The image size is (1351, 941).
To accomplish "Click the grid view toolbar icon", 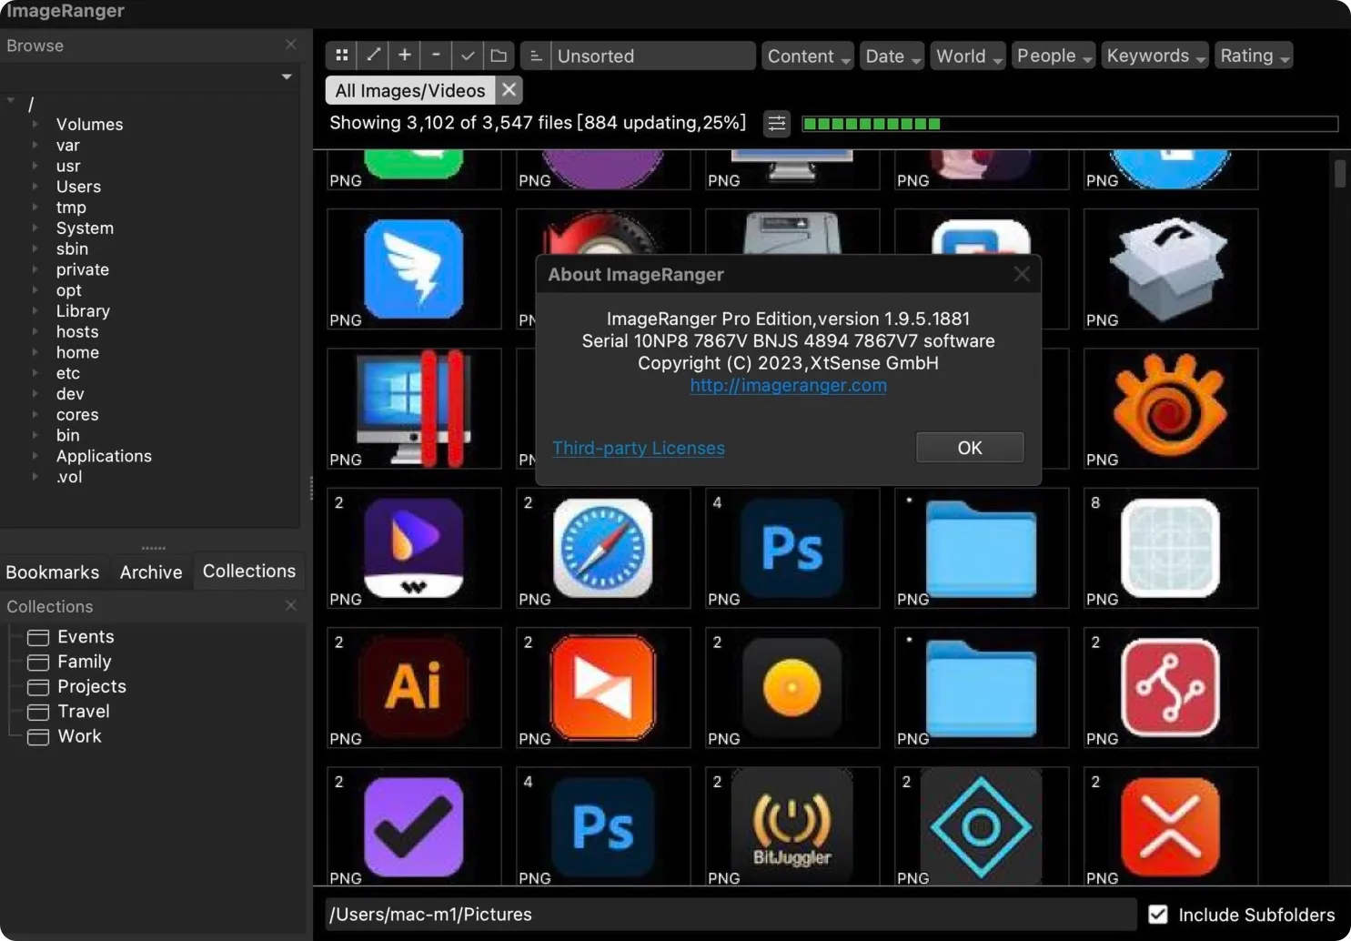I will (x=341, y=56).
